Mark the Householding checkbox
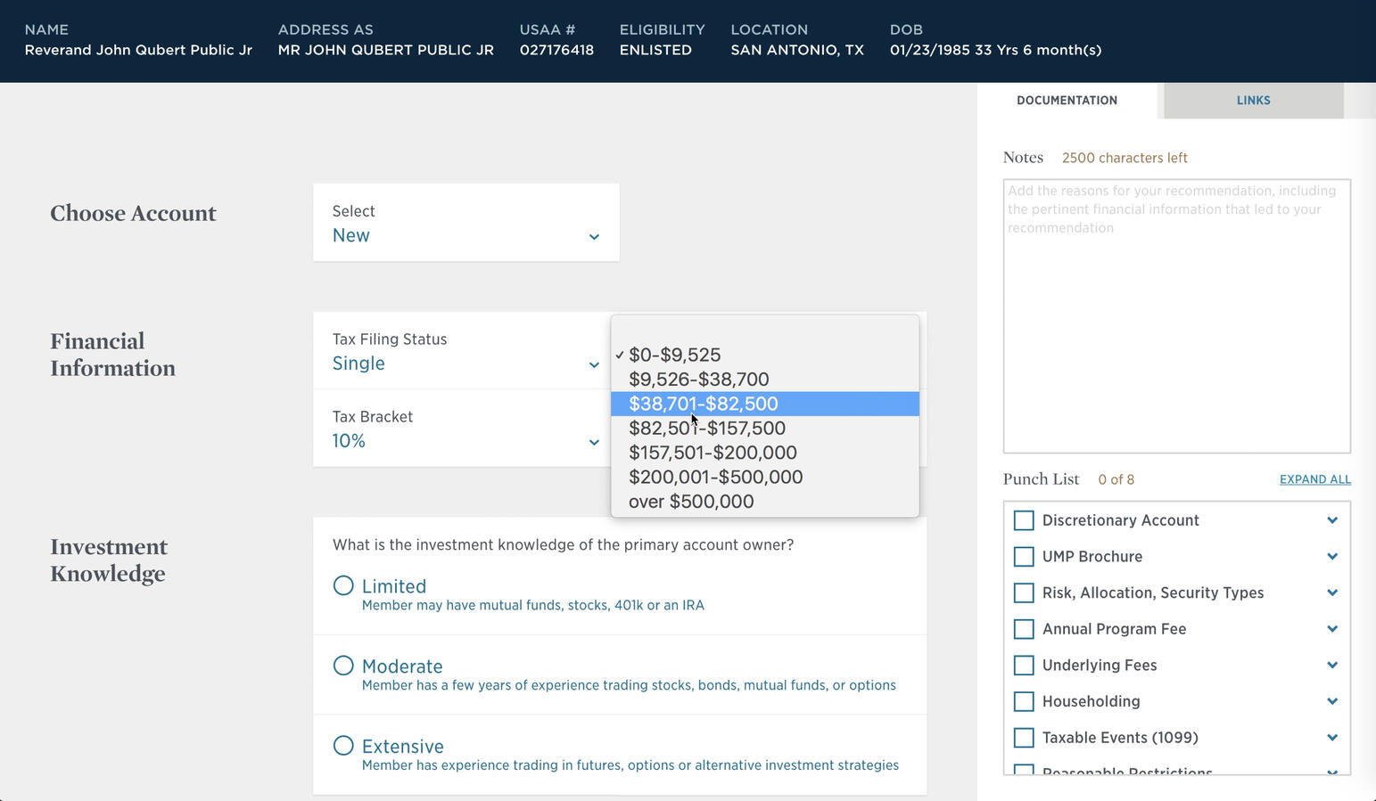Screen dimensions: 1376x801 pos(1024,702)
